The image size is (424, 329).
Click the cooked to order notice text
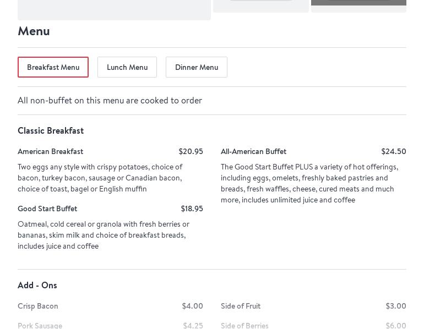pos(110,100)
